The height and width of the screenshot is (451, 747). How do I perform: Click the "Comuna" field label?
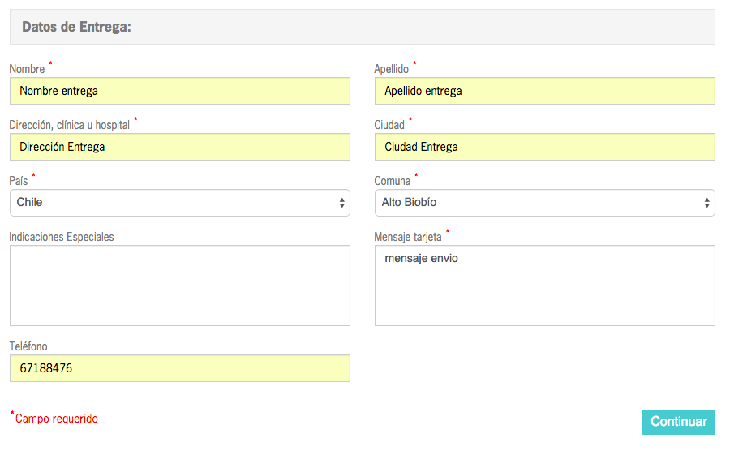tap(393, 182)
